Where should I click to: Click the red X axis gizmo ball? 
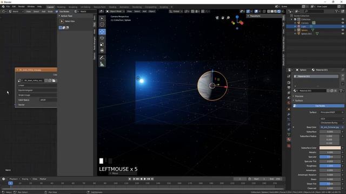tap(242, 23)
